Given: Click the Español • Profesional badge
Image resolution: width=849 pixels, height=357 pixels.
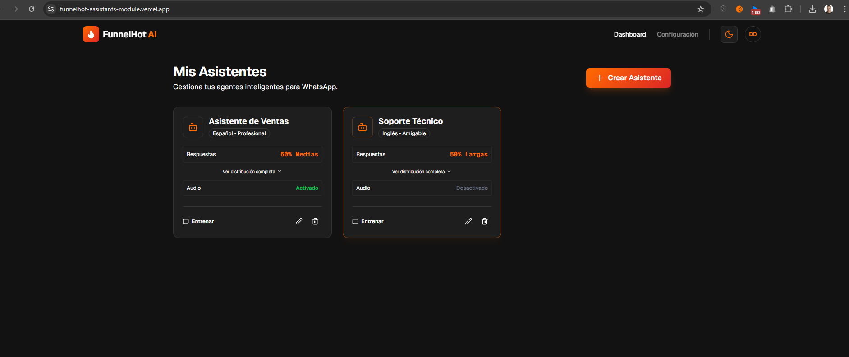Looking at the screenshot, I should 239,133.
